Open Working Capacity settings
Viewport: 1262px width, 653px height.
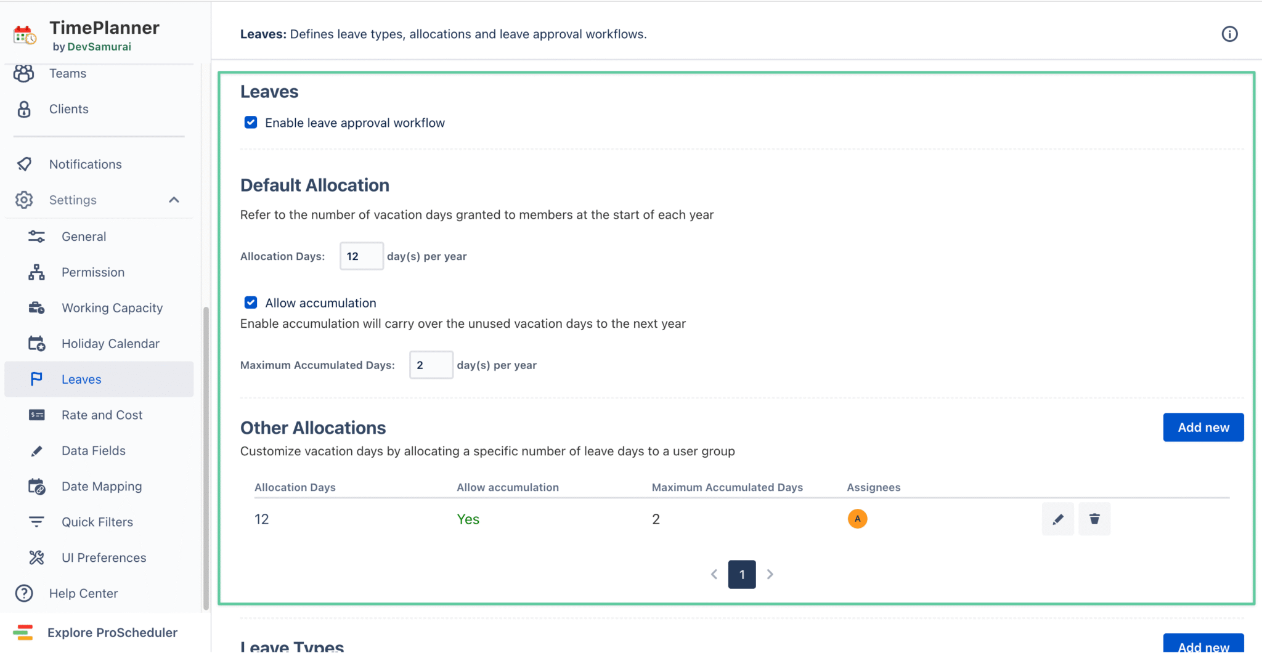[x=99, y=308]
